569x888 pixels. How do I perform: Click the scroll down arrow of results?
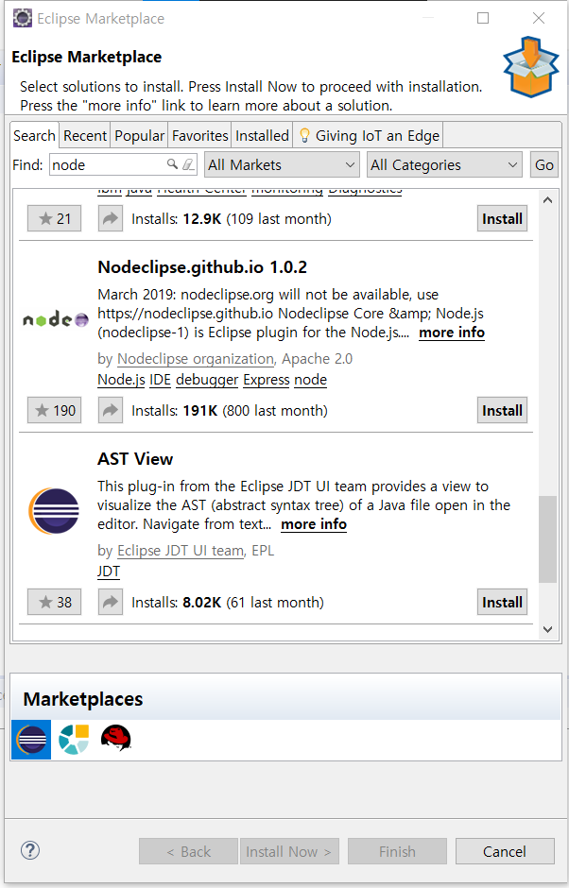[547, 629]
